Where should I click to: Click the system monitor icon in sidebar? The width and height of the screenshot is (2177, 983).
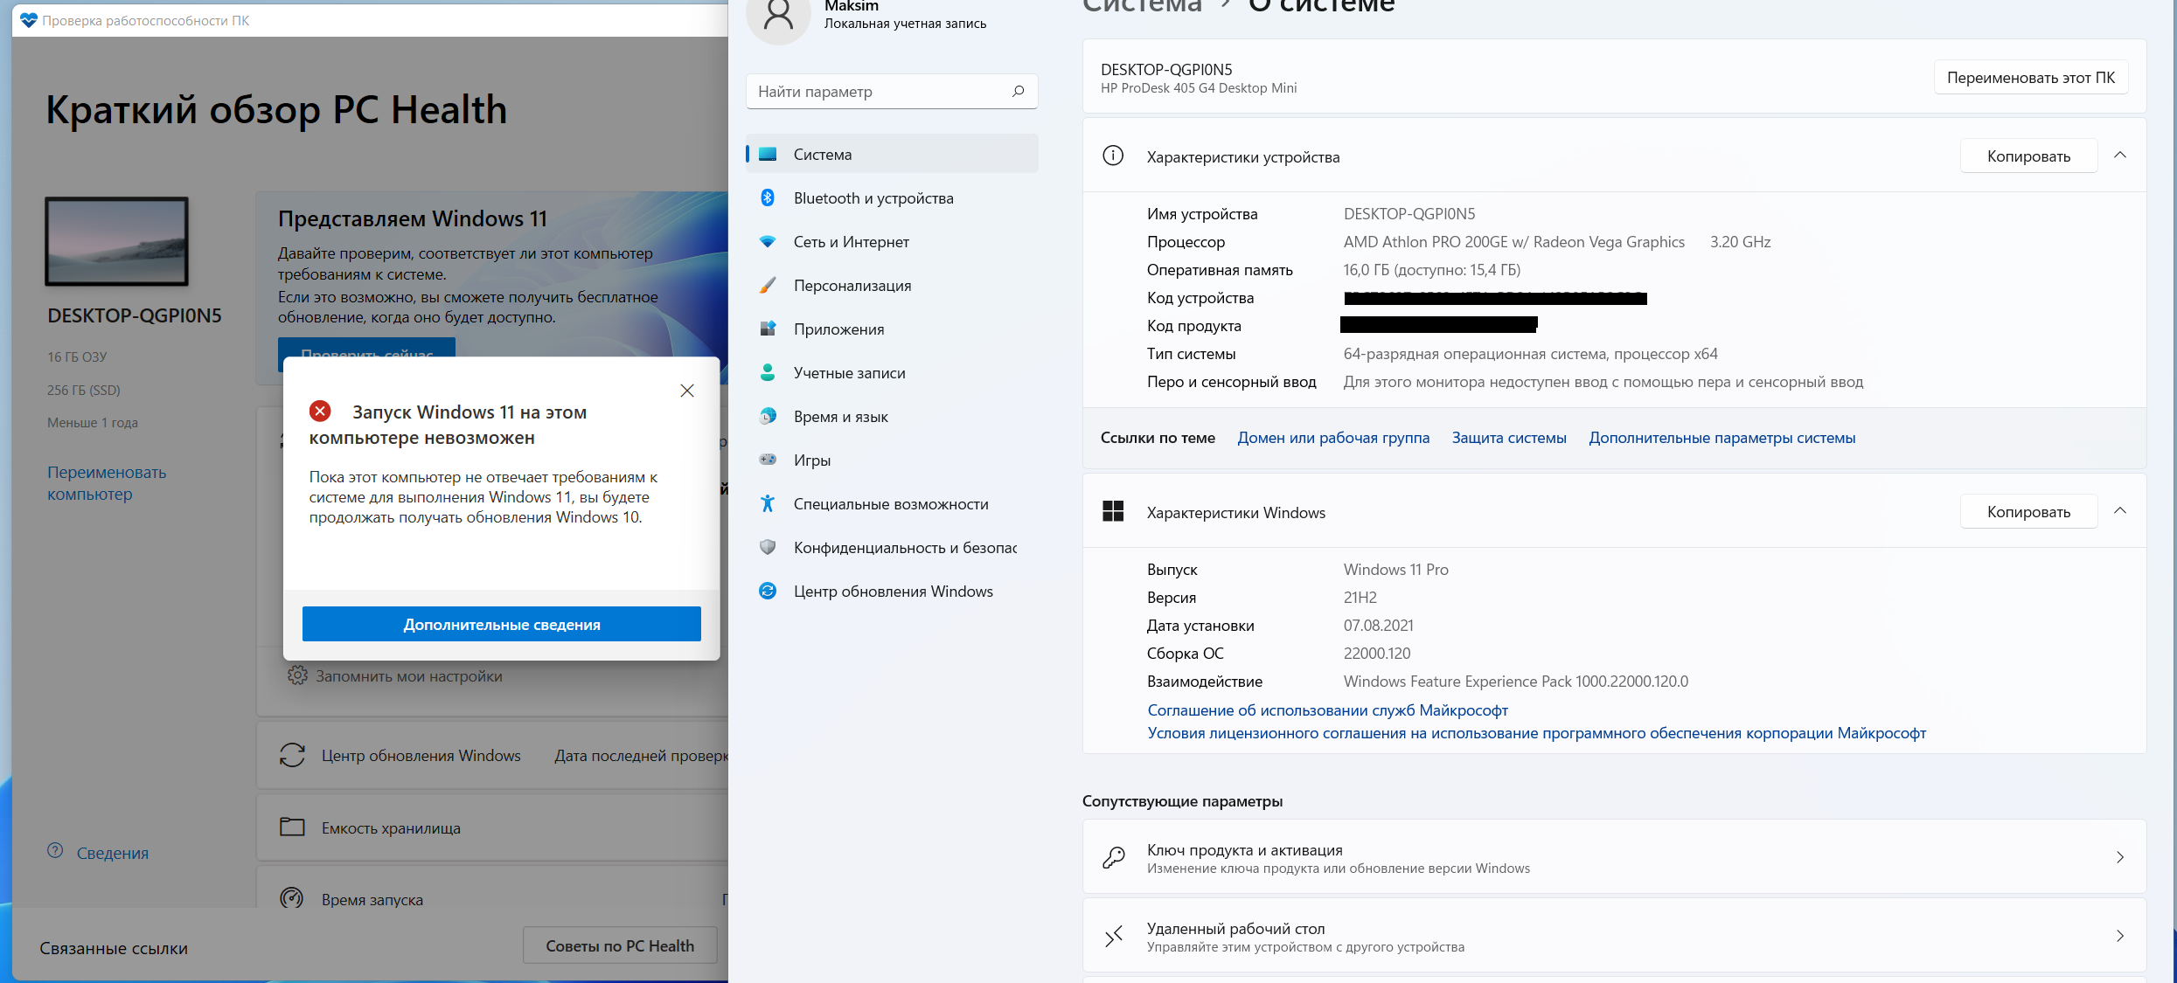(x=768, y=154)
